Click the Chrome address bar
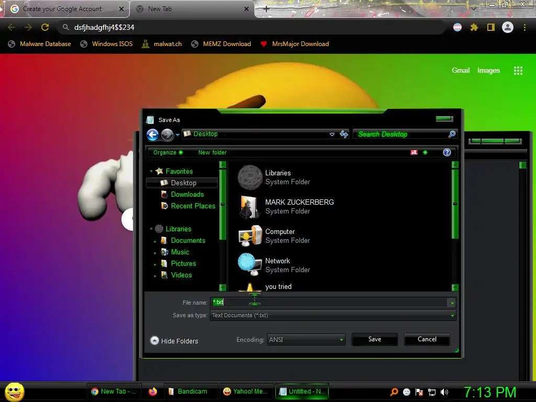The image size is (536, 402). point(253,27)
